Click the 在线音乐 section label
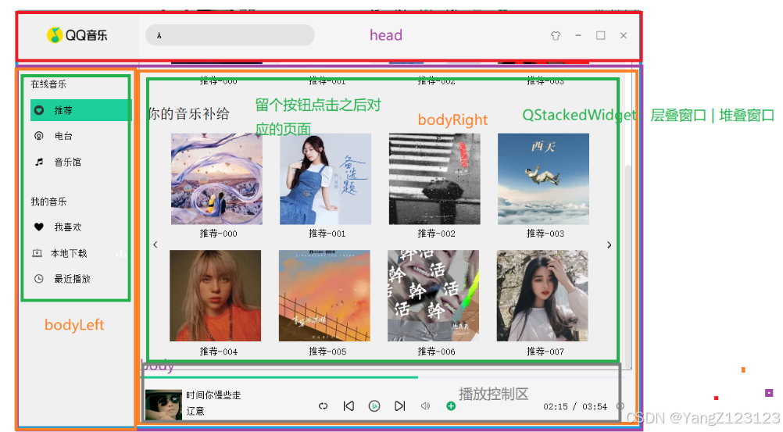Viewport: 783px width, 432px height. pyautogui.click(x=48, y=84)
